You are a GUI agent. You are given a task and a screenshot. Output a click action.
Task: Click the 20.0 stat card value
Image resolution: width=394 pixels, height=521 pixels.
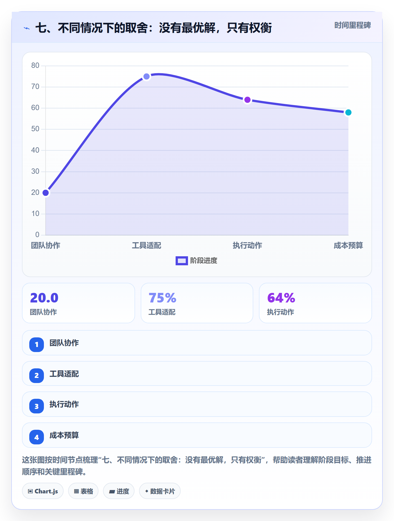click(44, 298)
